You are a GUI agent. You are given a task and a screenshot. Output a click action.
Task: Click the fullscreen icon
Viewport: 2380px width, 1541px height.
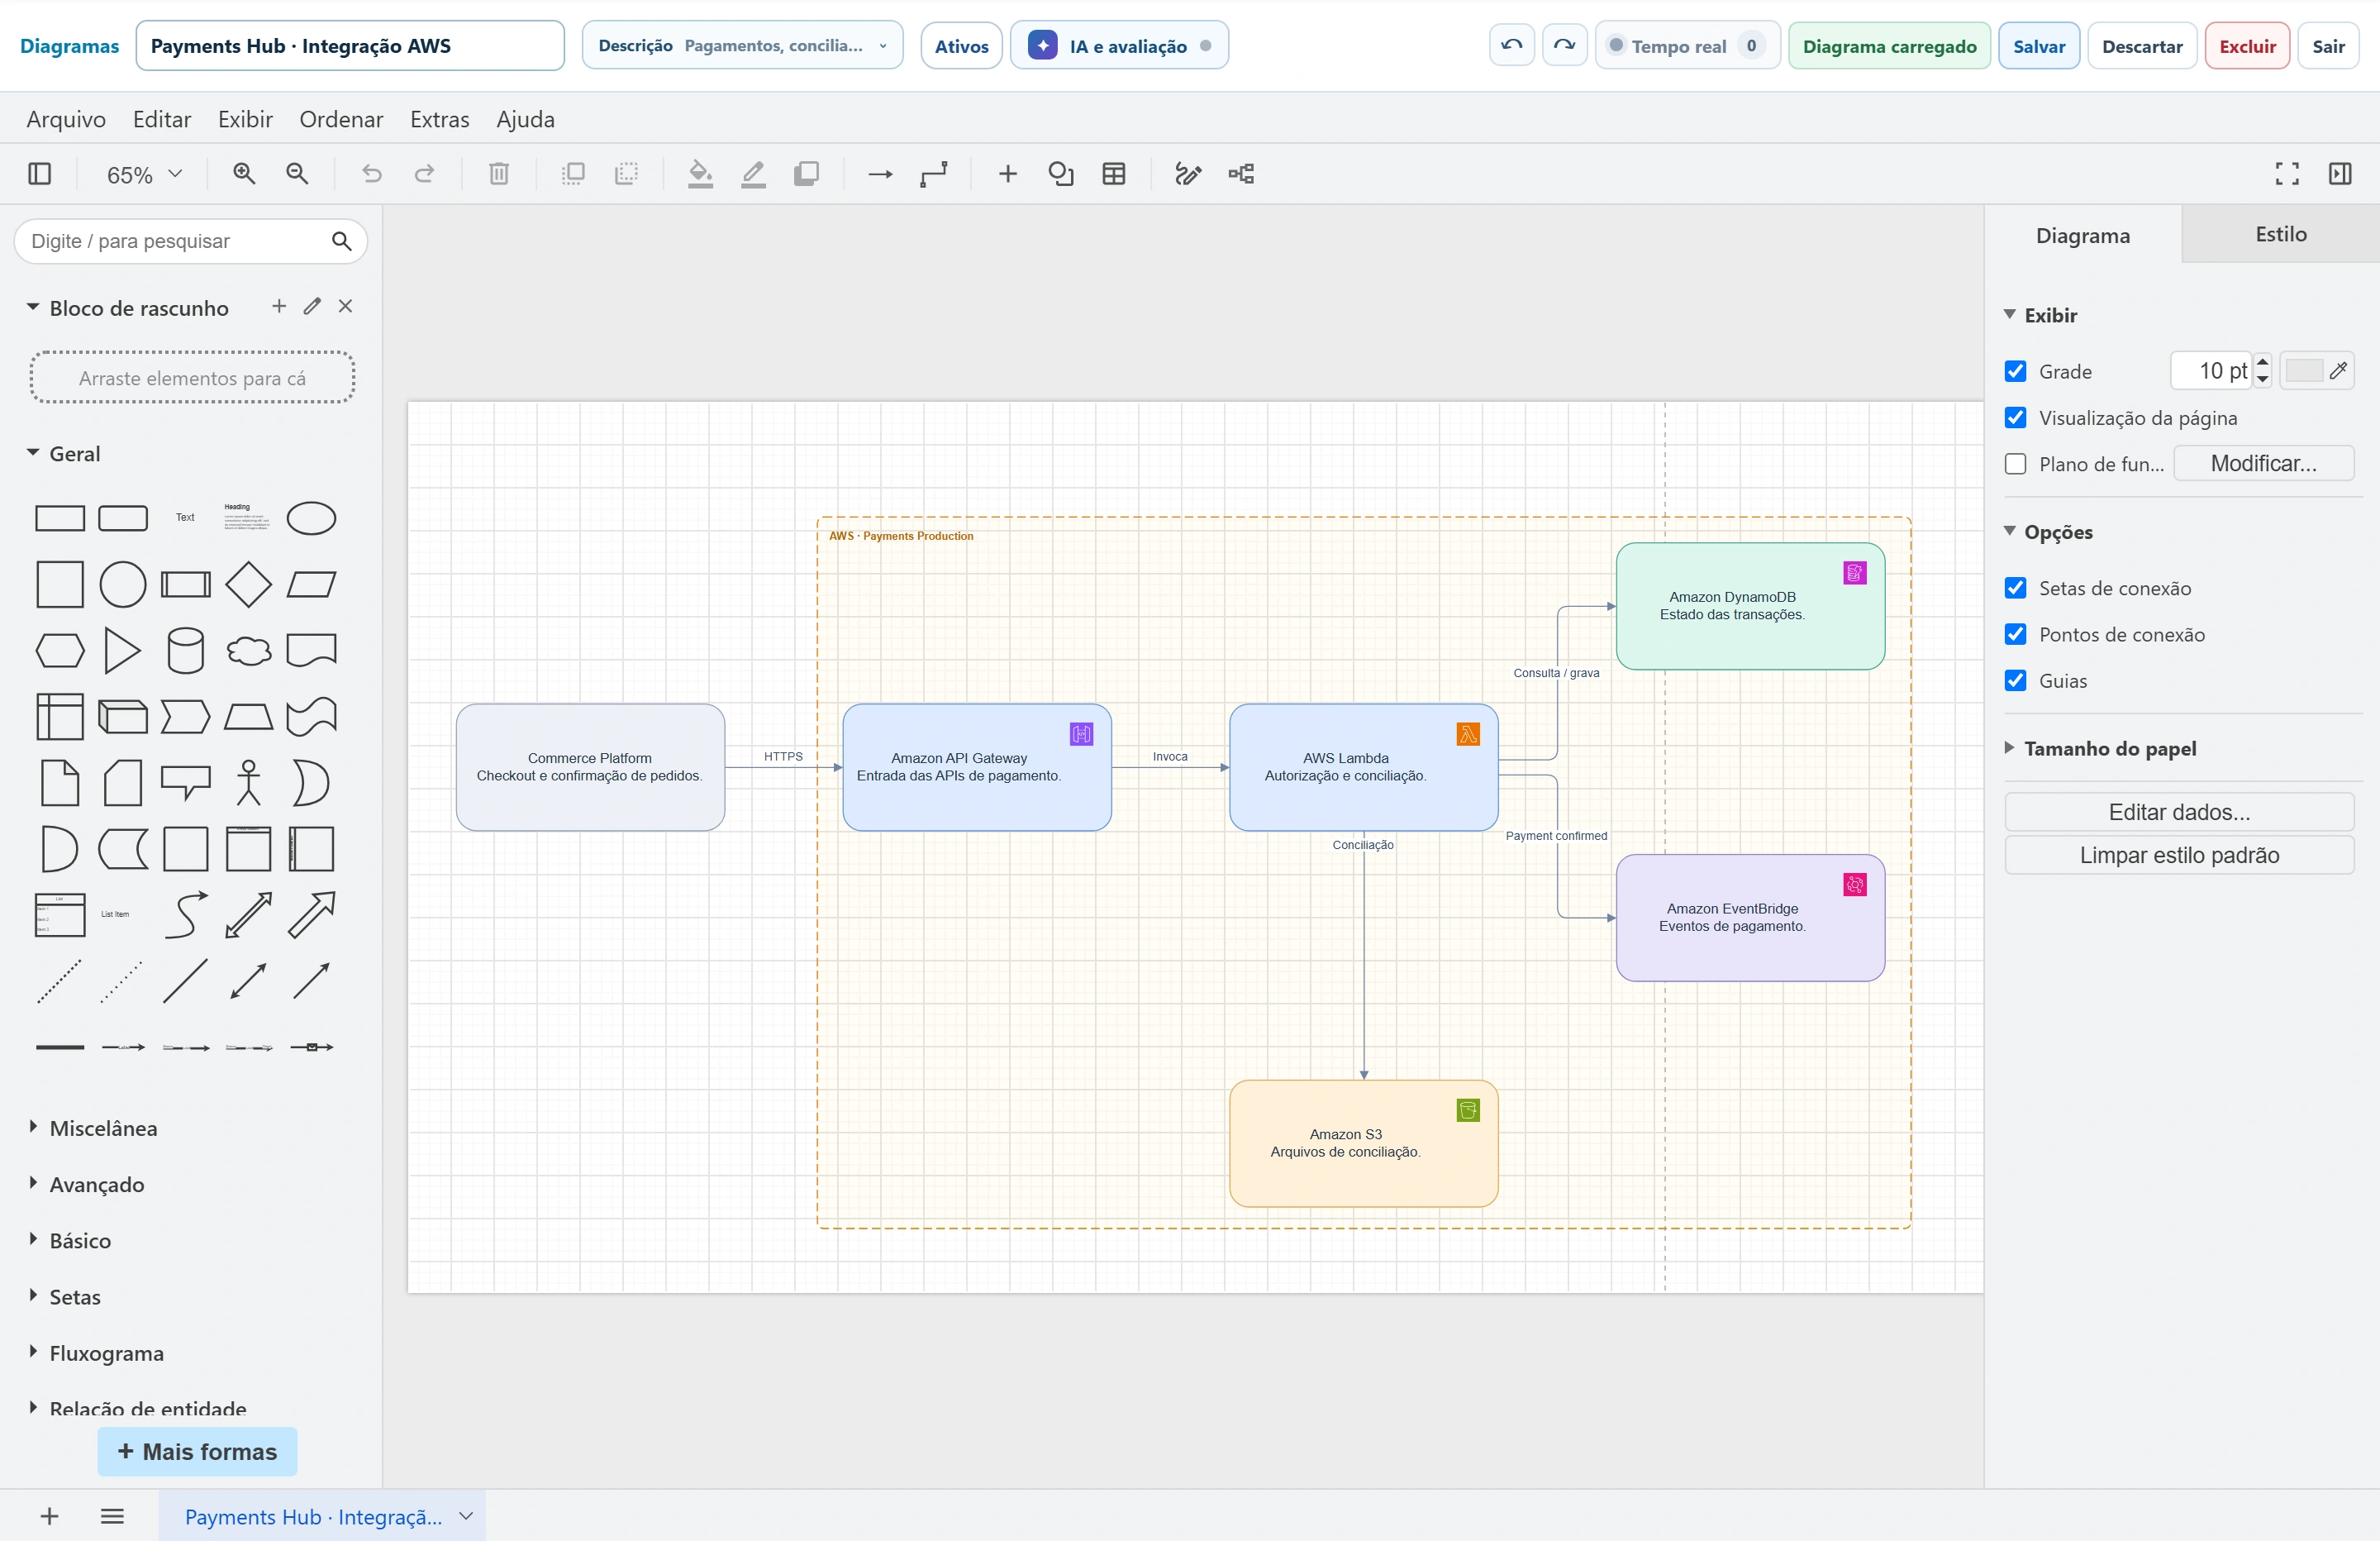(2286, 174)
